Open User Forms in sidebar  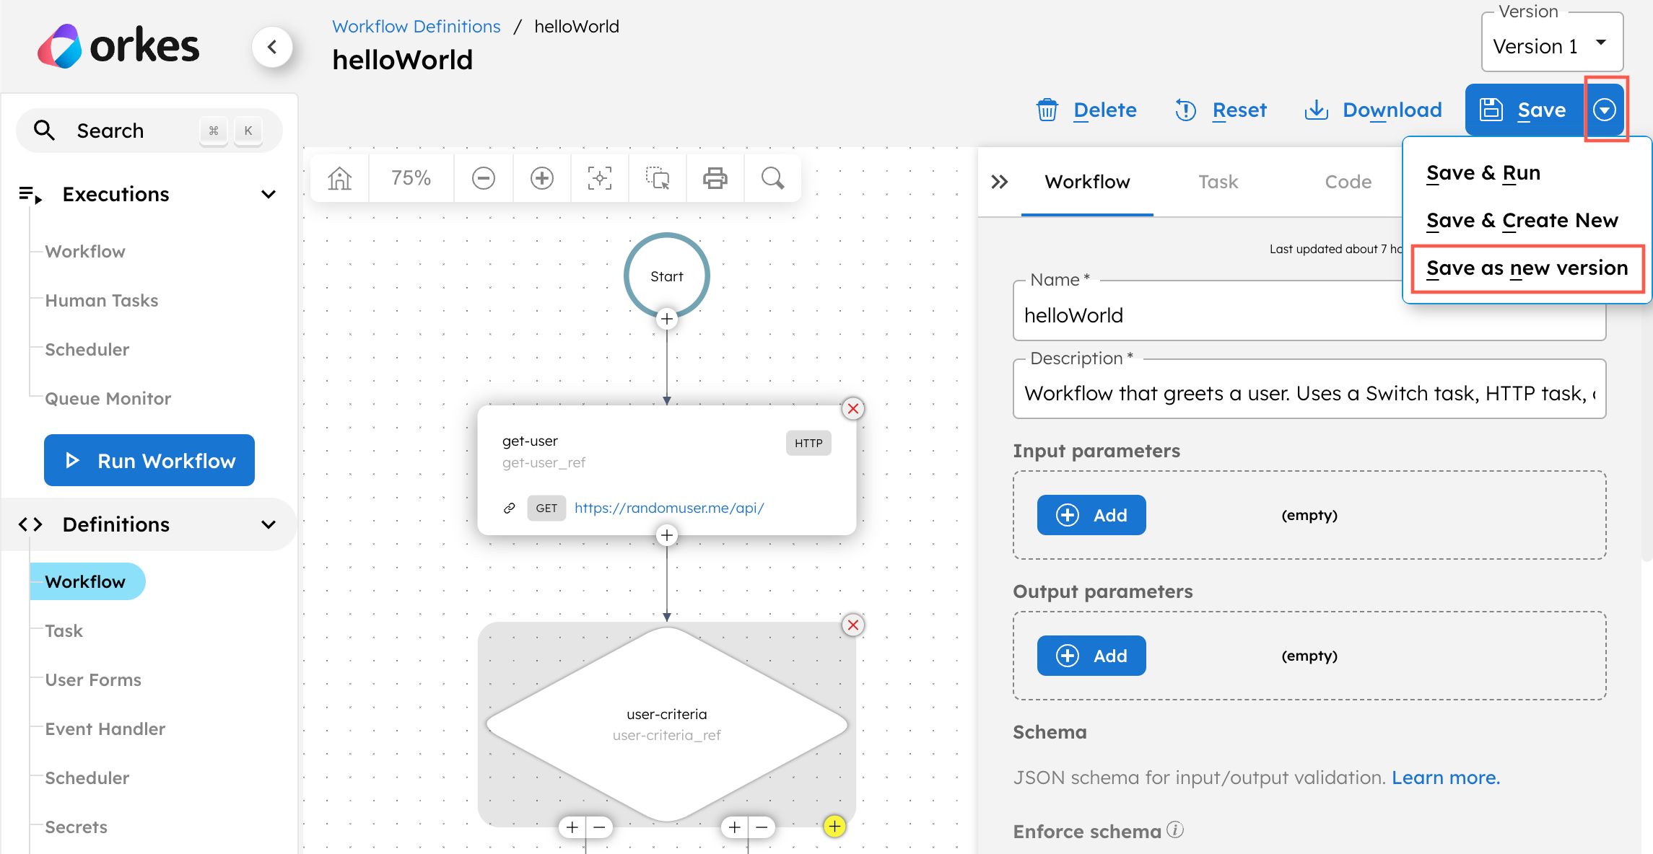coord(93,680)
